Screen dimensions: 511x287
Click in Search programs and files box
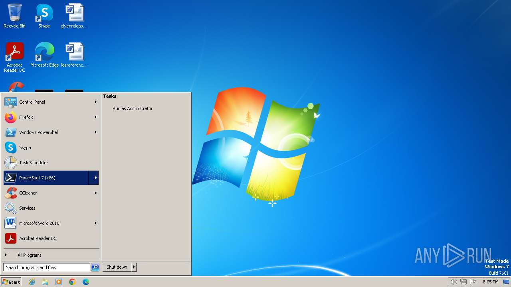coord(47,267)
